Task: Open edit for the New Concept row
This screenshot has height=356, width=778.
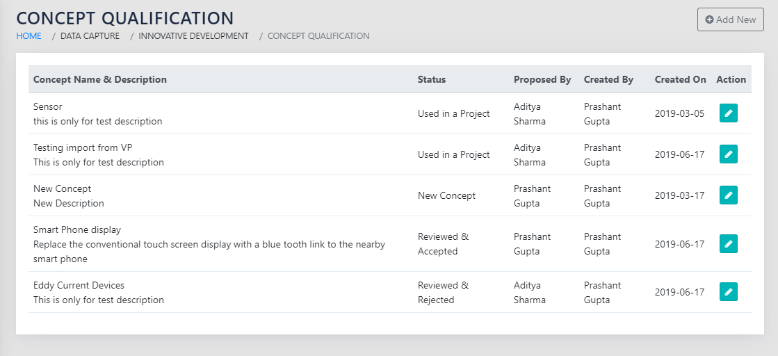Action: 728,195
